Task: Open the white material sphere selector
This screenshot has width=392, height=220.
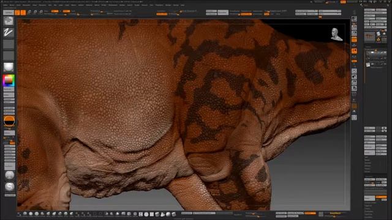Action: pyautogui.click(x=9, y=67)
